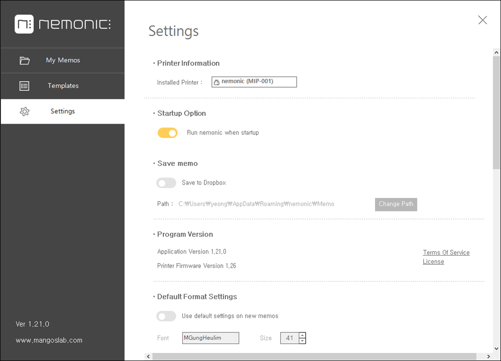The image size is (501, 361).
Task: Close the Settings window with X
Action: click(x=482, y=20)
